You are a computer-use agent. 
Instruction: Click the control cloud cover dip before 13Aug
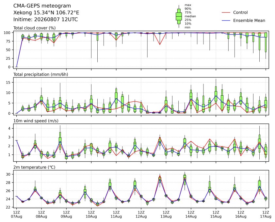[160, 44]
